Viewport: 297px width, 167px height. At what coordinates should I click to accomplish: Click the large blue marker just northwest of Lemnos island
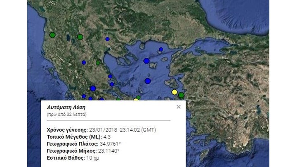tap(146, 61)
